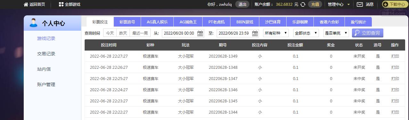Screen dimensions: 409x120
Task: Open the calendar icon of the start date field
Action: [x=200, y=33]
